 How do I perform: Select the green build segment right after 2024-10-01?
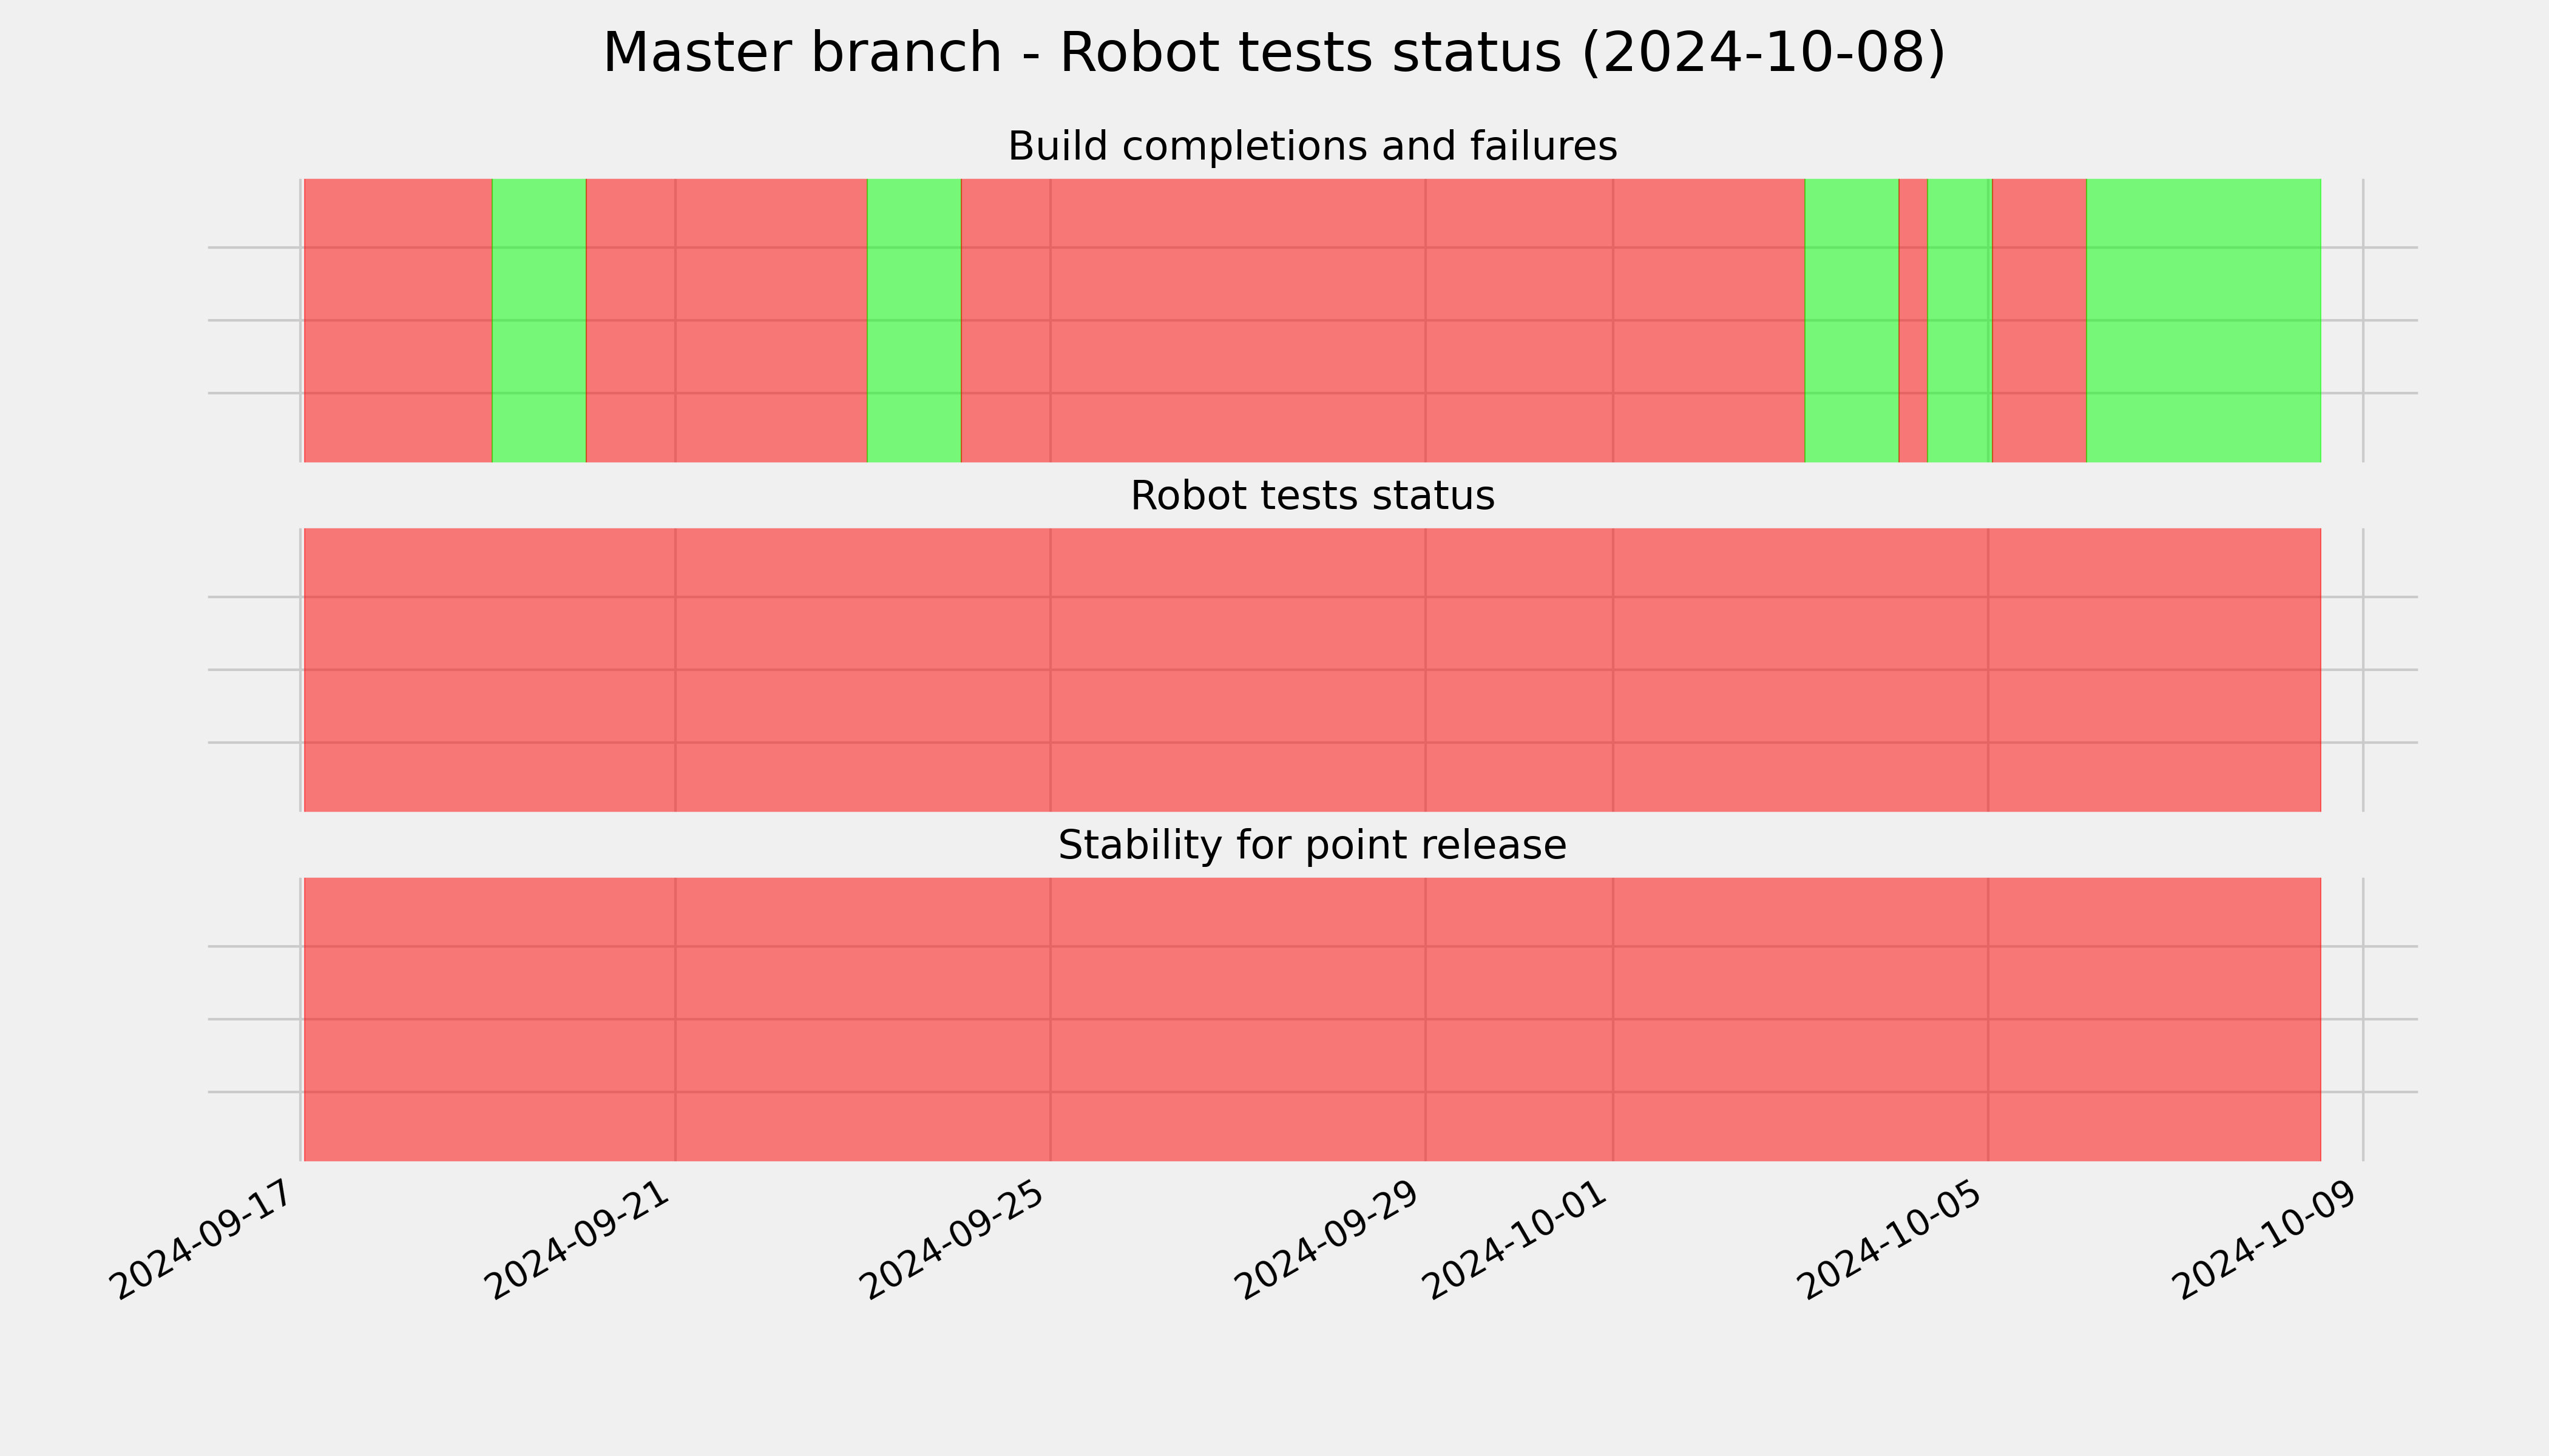coord(1852,320)
